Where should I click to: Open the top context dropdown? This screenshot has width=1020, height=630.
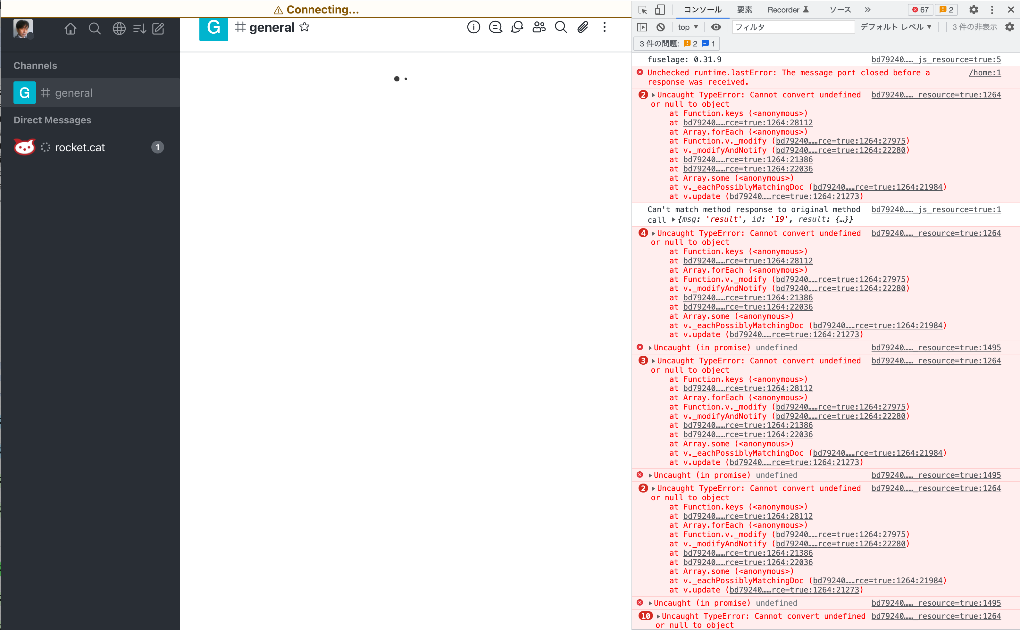tap(688, 27)
